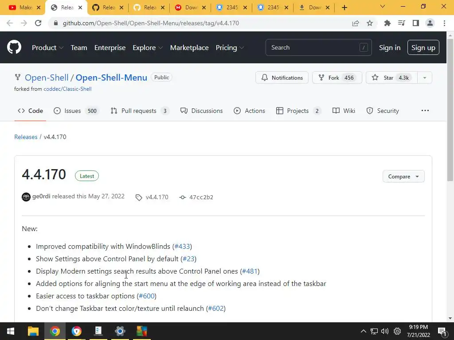Click the ge0rdi user avatar

(x=26, y=197)
